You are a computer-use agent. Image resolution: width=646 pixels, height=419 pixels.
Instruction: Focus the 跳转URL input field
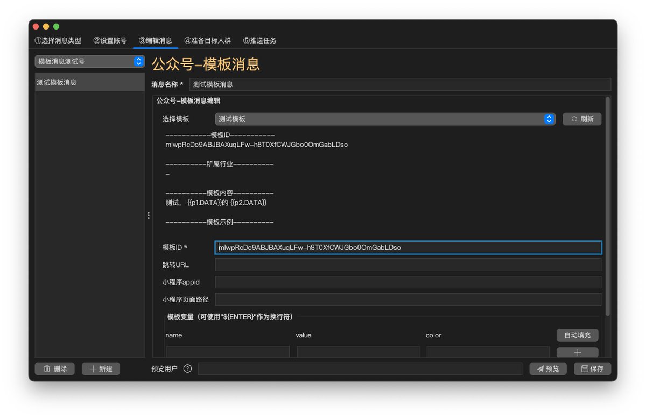click(x=408, y=265)
